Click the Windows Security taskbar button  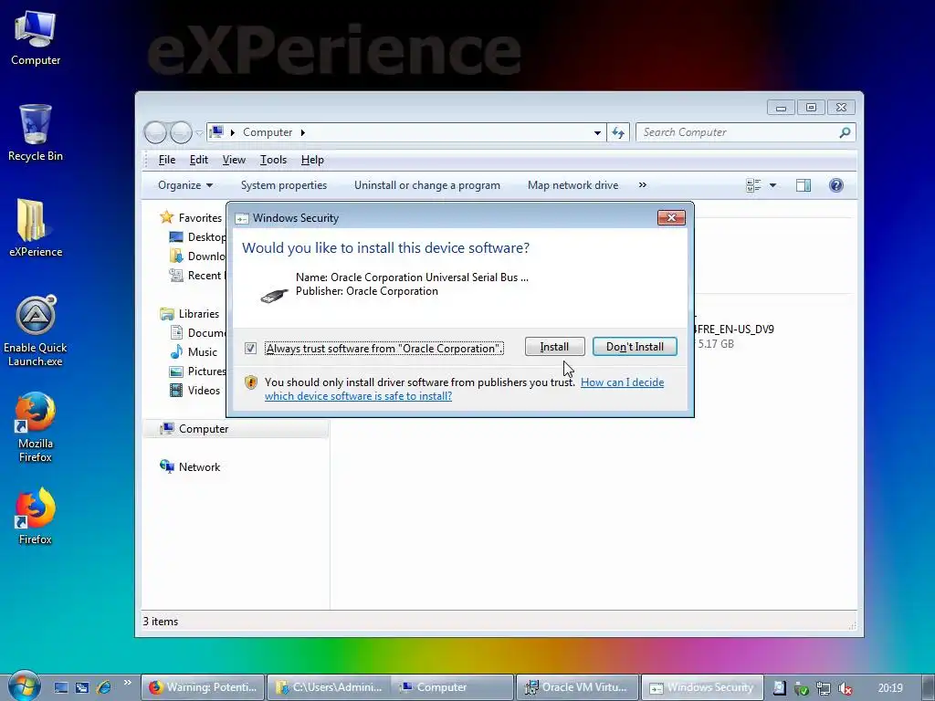point(702,687)
